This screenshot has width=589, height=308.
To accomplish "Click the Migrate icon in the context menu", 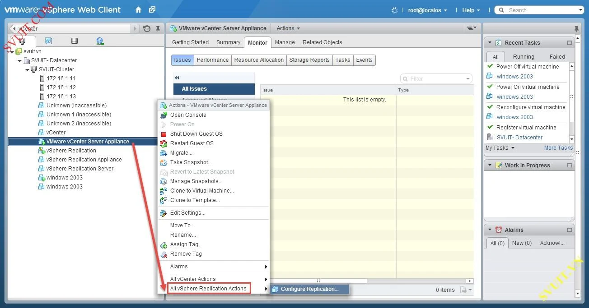I will 164,153.
